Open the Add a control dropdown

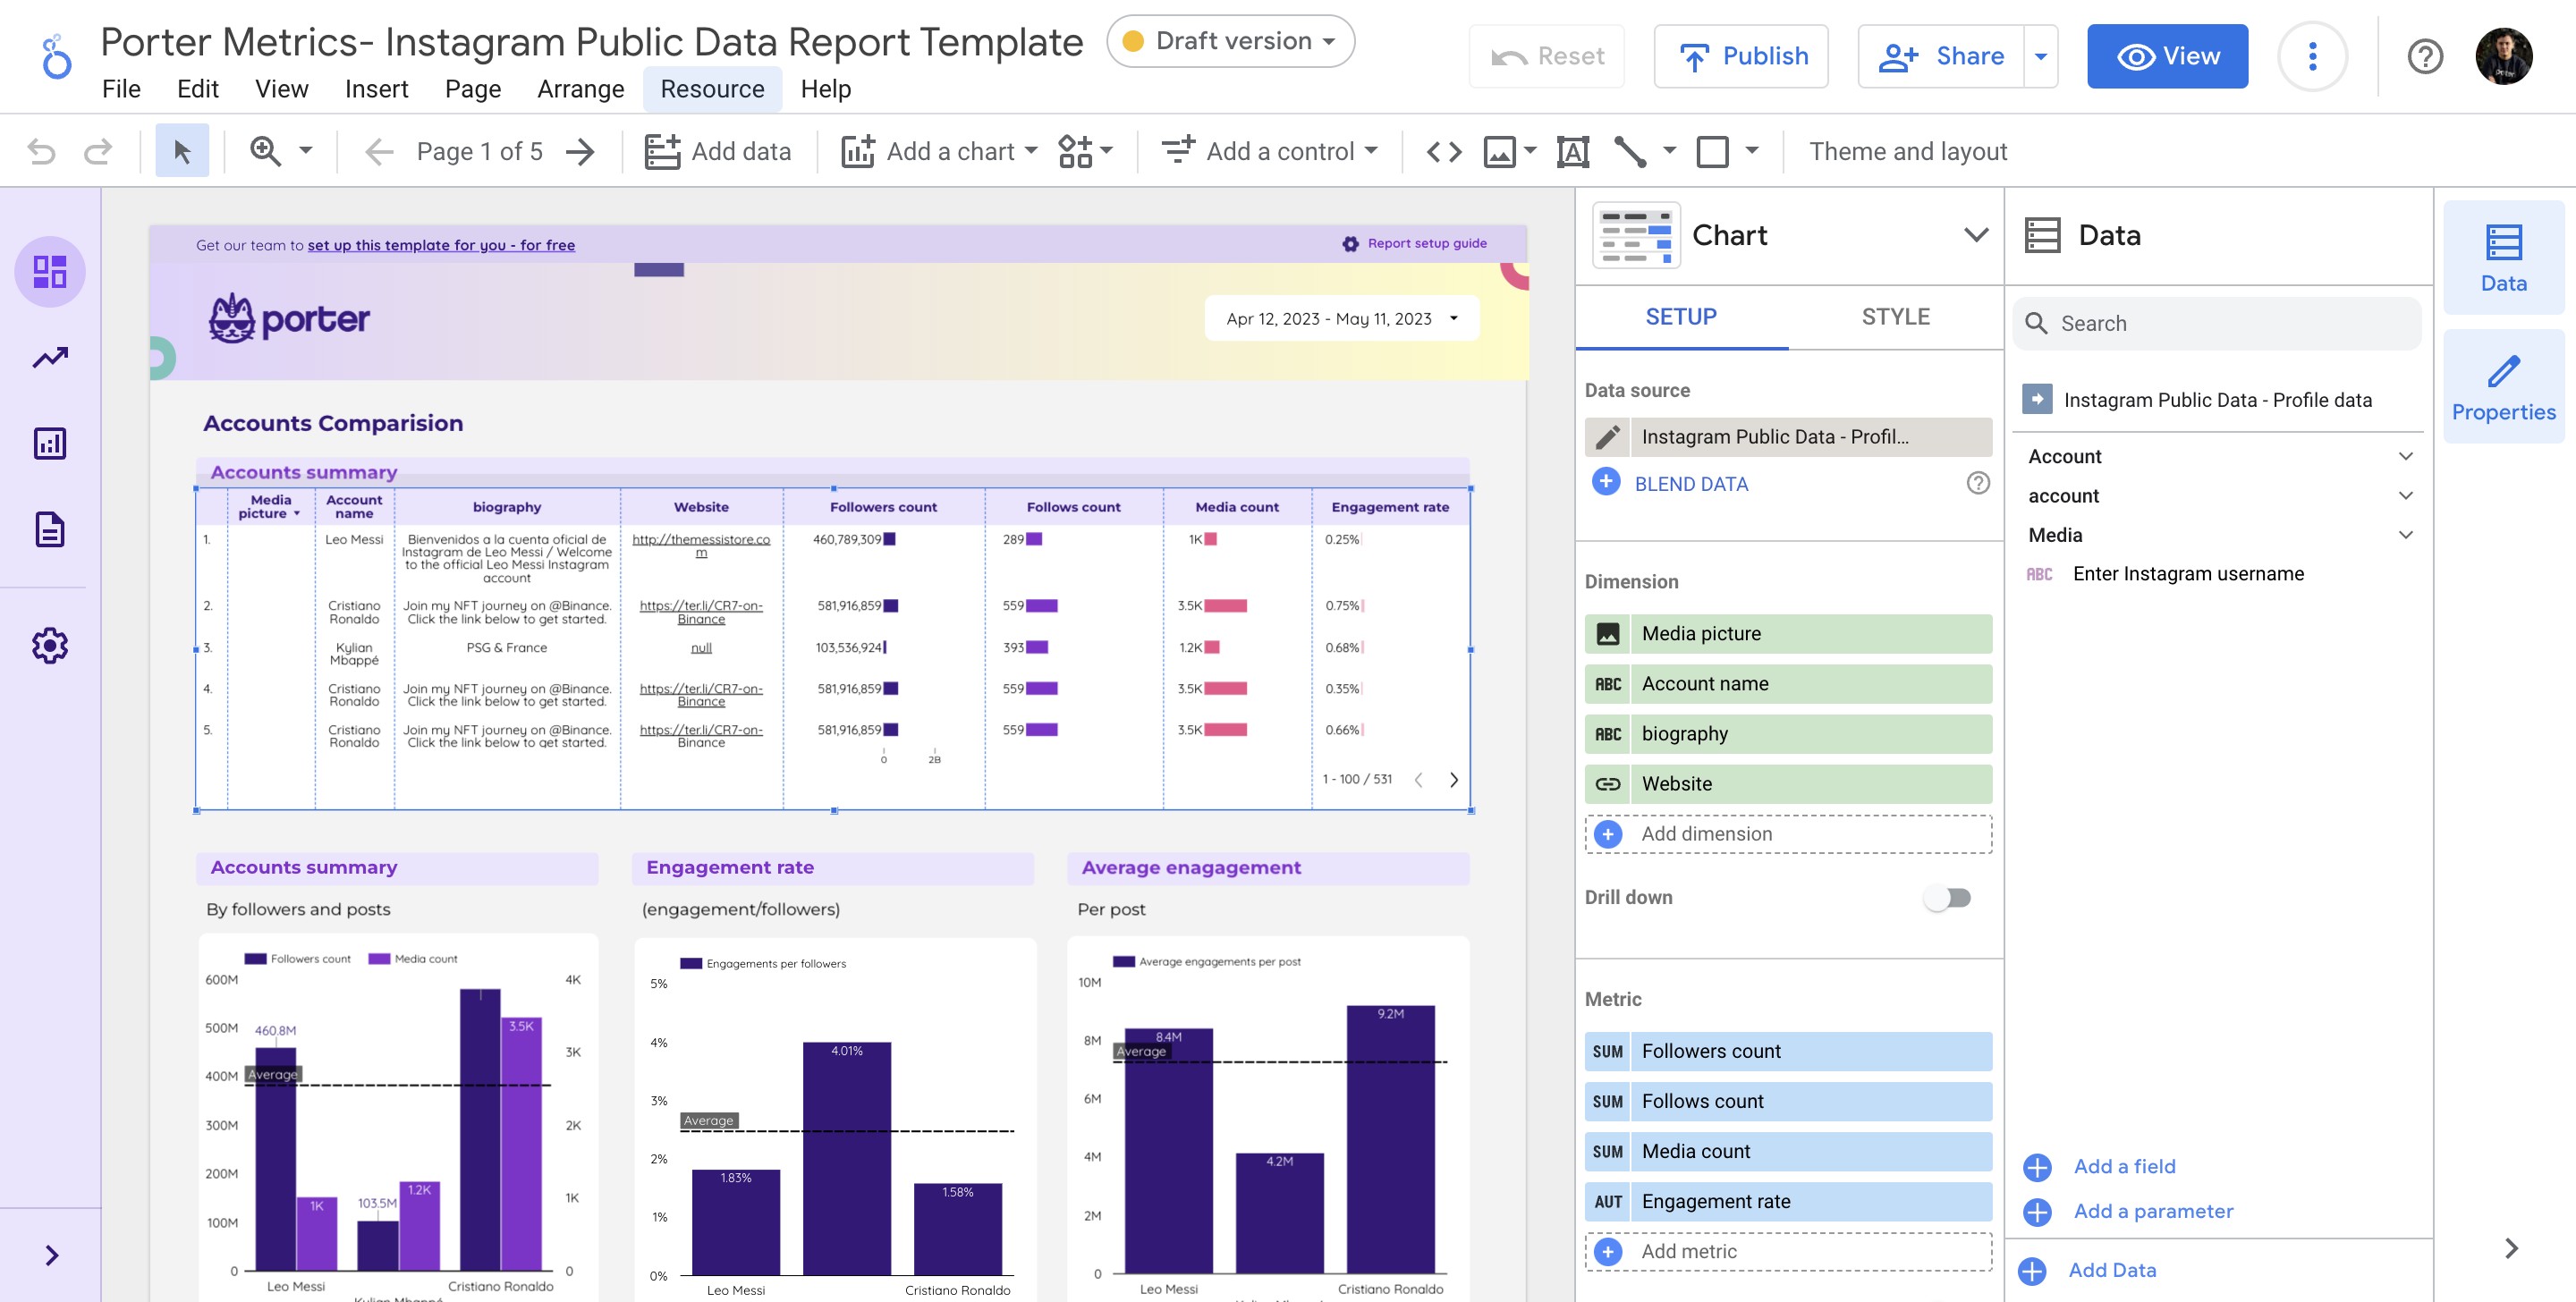tap(1269, 151)
